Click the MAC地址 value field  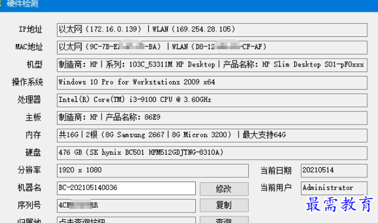pyautogui.click(x=212, y=47)
